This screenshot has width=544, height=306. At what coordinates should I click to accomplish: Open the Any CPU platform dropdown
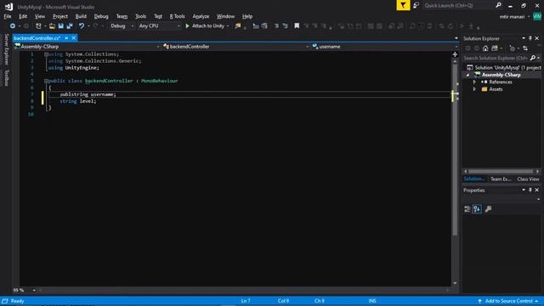159,26
